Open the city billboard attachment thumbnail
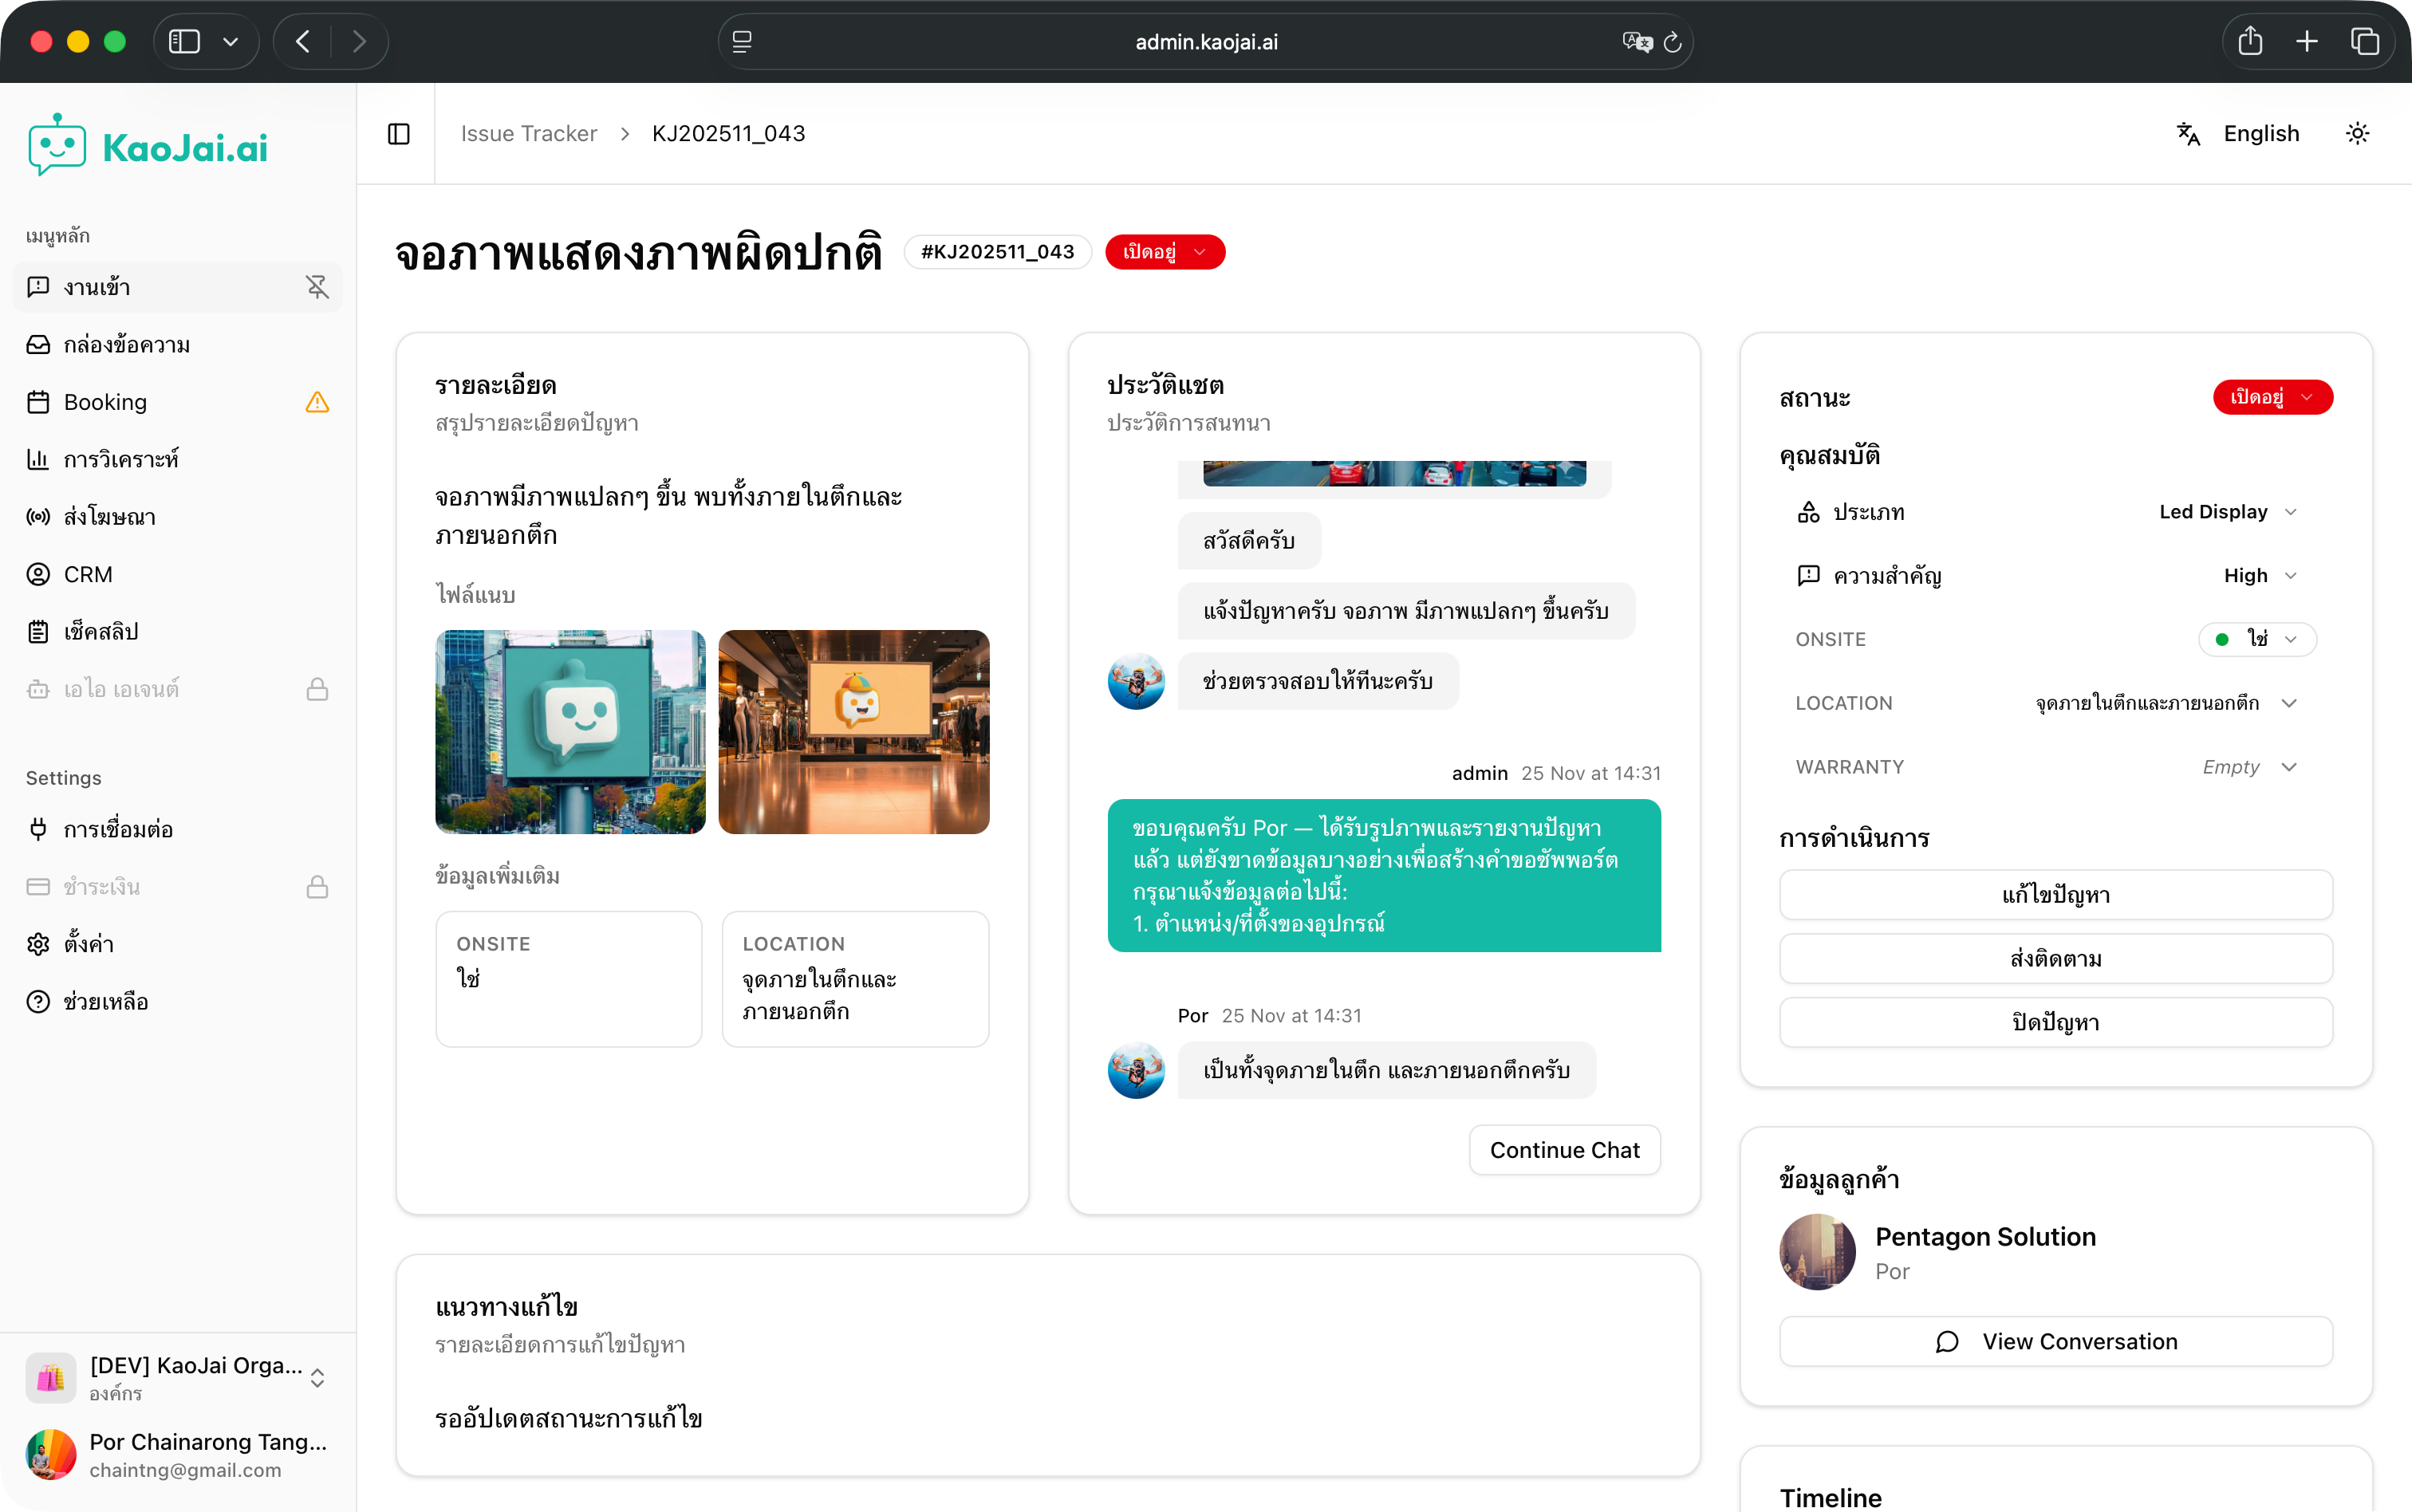This screenshot has width=2412, height=1512. [x=570, y=732]
